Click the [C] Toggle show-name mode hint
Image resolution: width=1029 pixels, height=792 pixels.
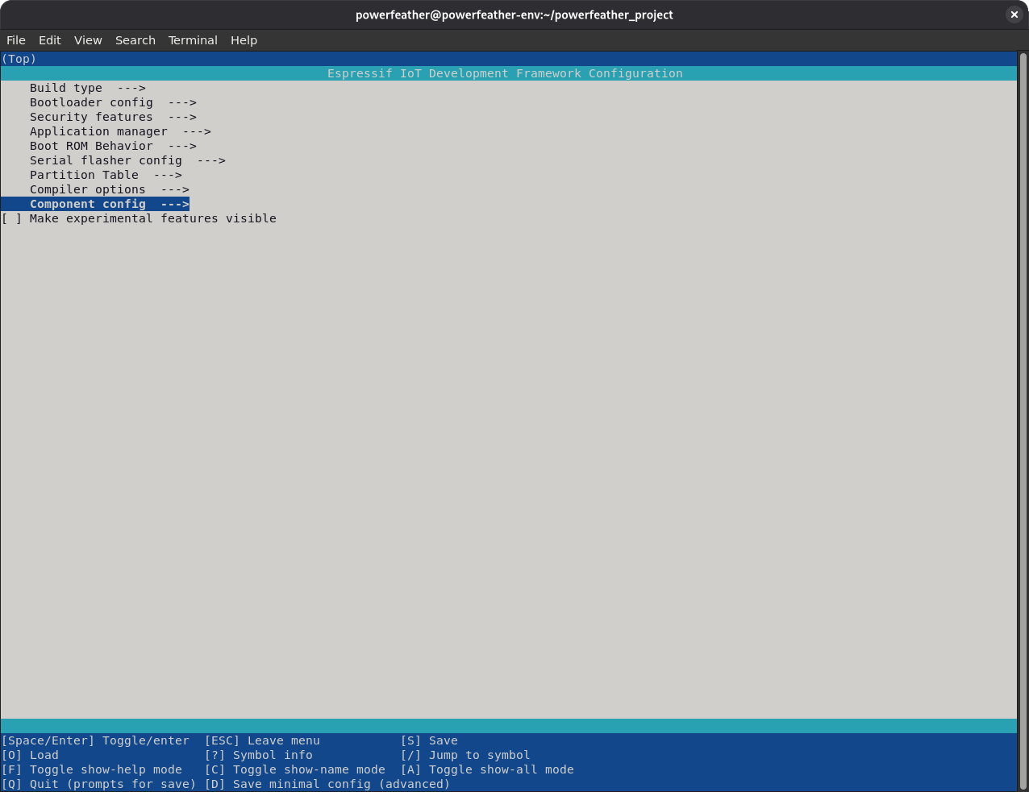pos(294,769)
